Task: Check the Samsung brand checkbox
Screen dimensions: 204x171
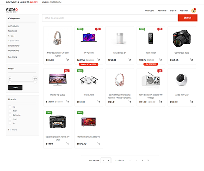Action: (10, 115)
